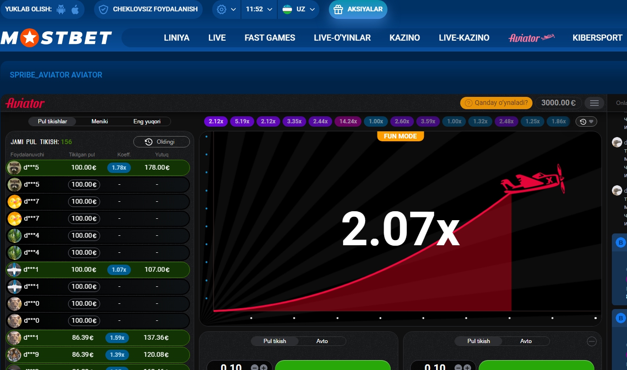Open the 11:52 time zone dropdown

click(259, 9)
